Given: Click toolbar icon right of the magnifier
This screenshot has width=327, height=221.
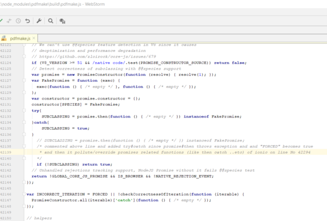Looking at the screenshot, I should 62,21.
